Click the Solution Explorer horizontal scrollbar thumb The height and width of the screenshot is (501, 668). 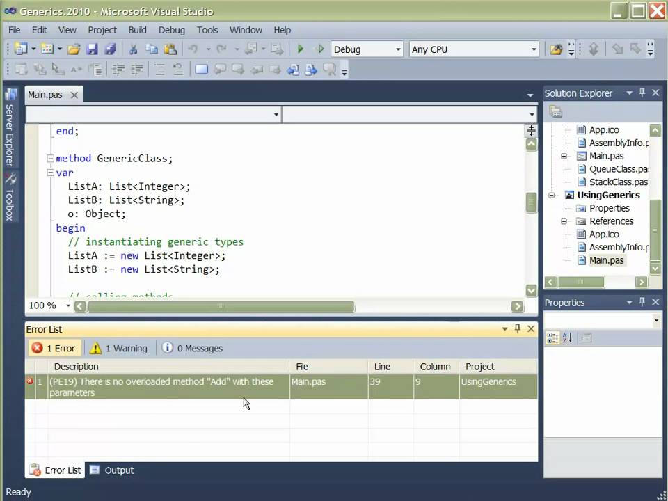580,282
